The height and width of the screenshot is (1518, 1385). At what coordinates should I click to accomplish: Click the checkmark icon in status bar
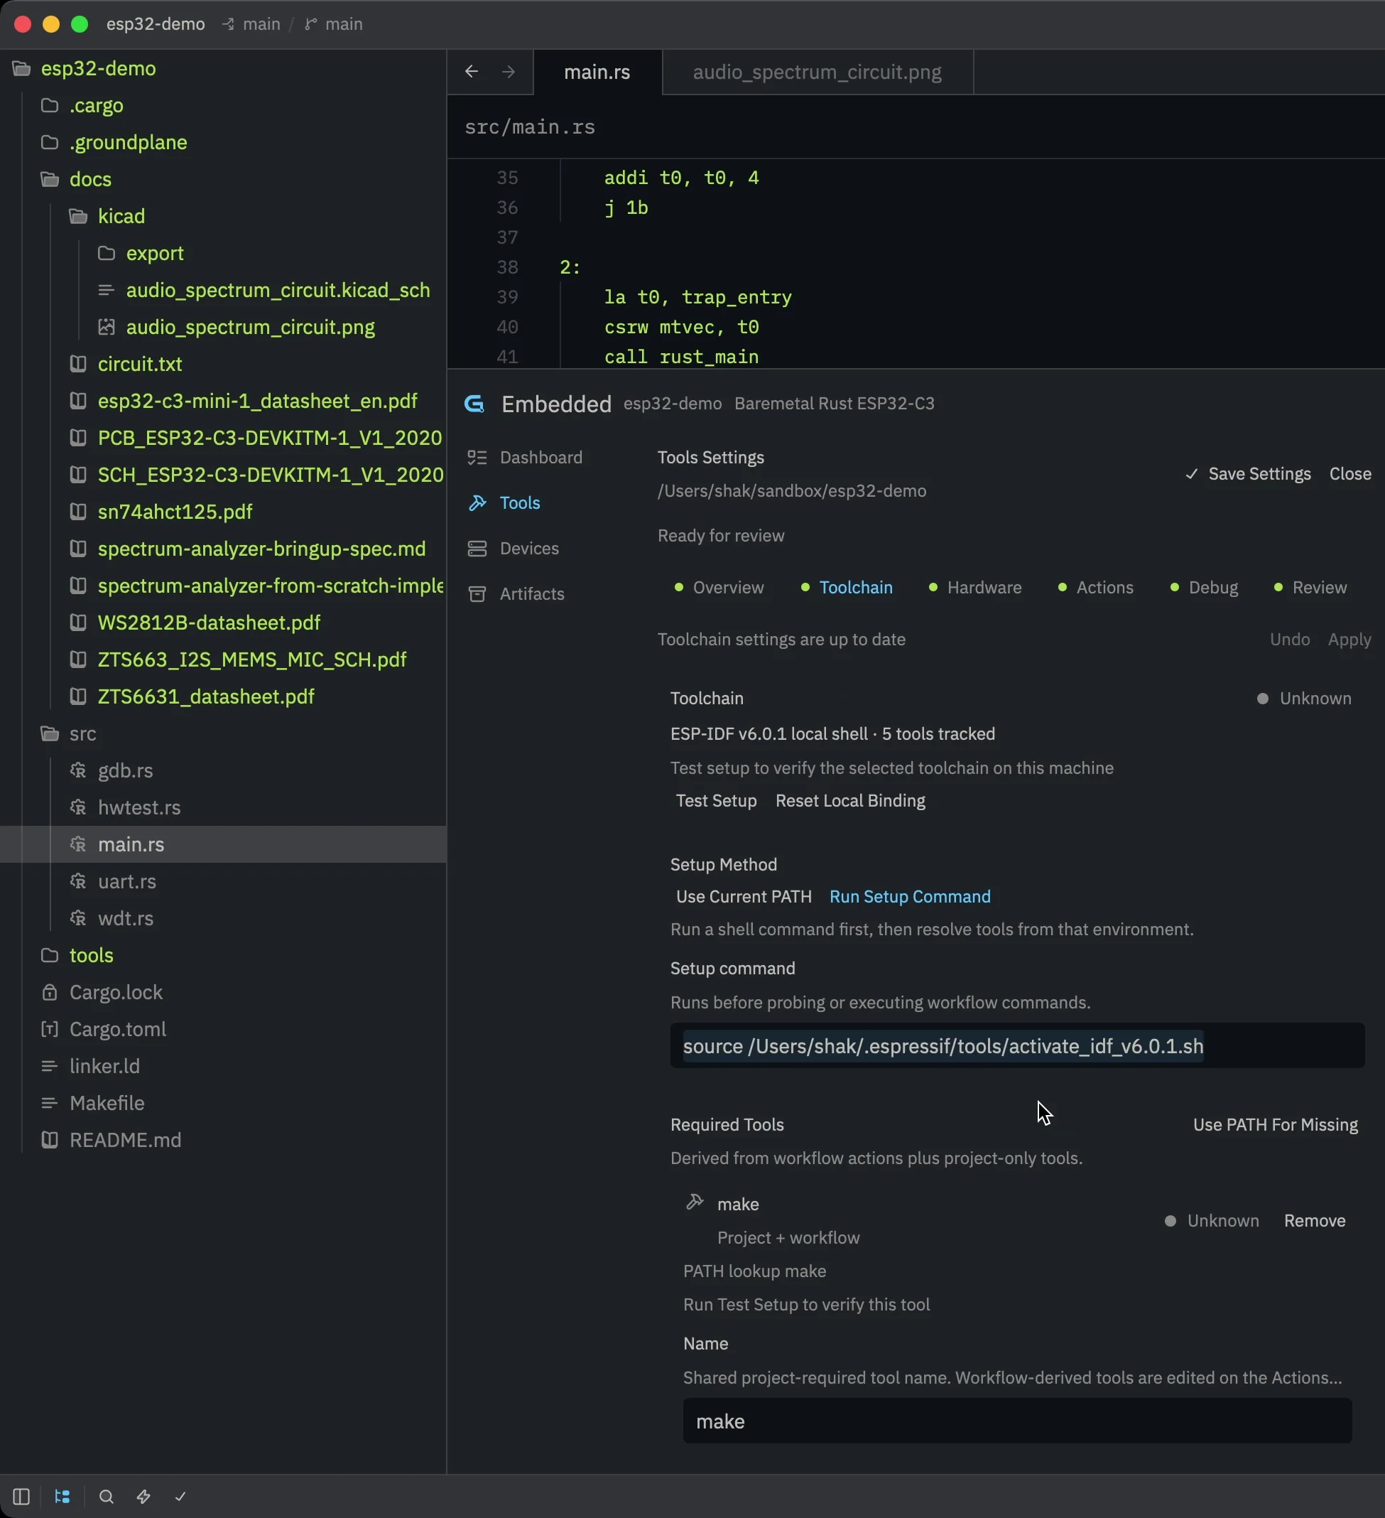click(x=180, y=1496)
